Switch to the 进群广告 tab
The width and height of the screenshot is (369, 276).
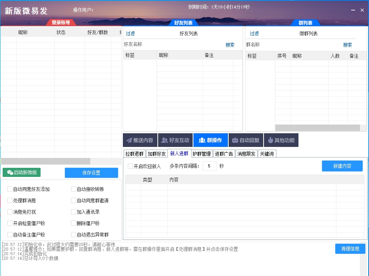click(224, 154)
